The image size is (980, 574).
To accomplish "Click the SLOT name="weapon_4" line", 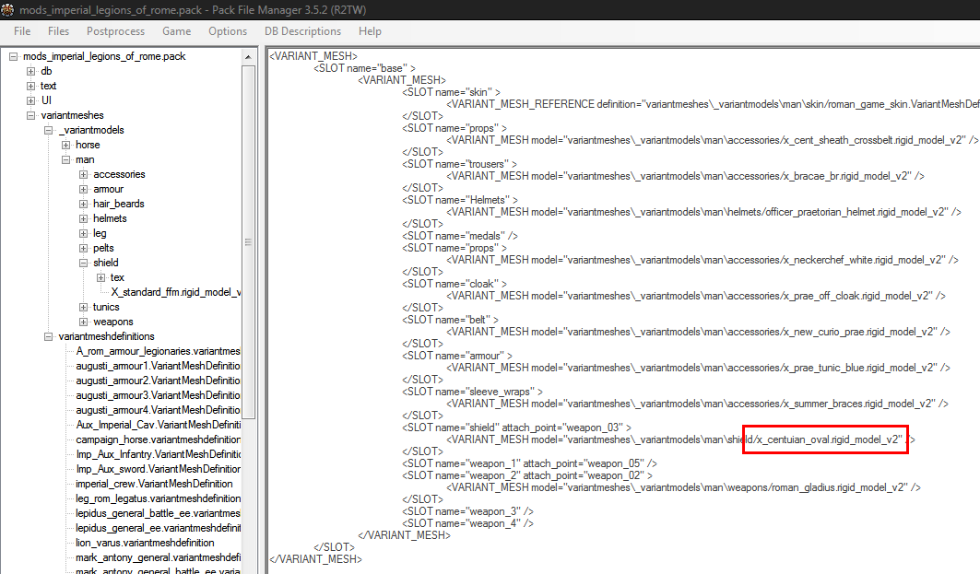I will tap(468, 523).
